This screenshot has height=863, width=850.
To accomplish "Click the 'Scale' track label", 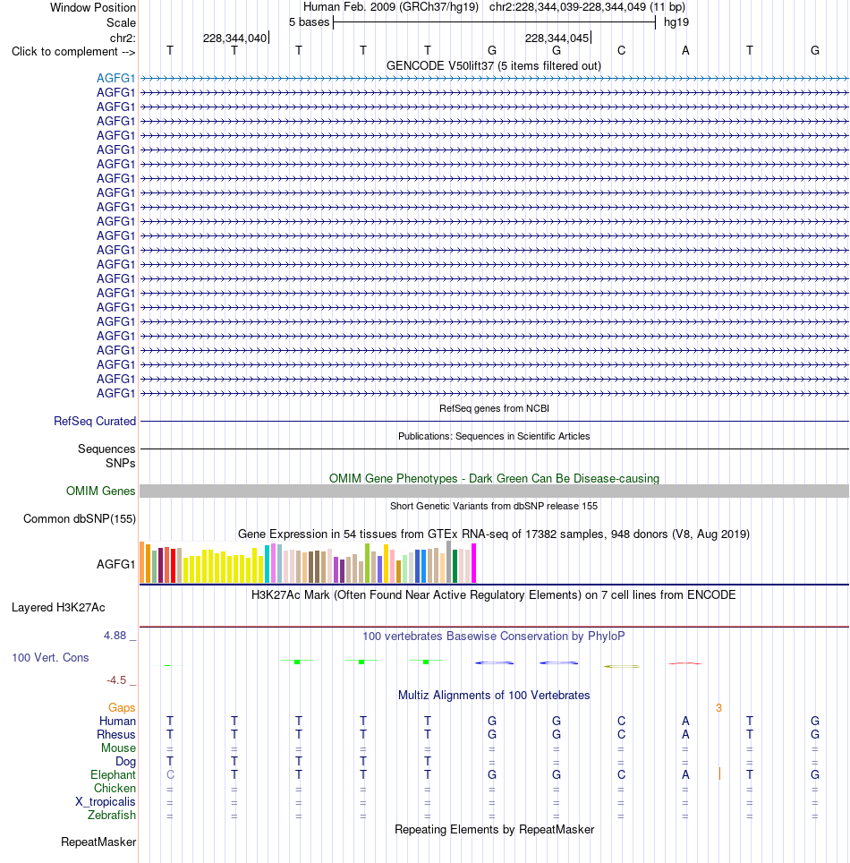I will (x=121, y=22).
